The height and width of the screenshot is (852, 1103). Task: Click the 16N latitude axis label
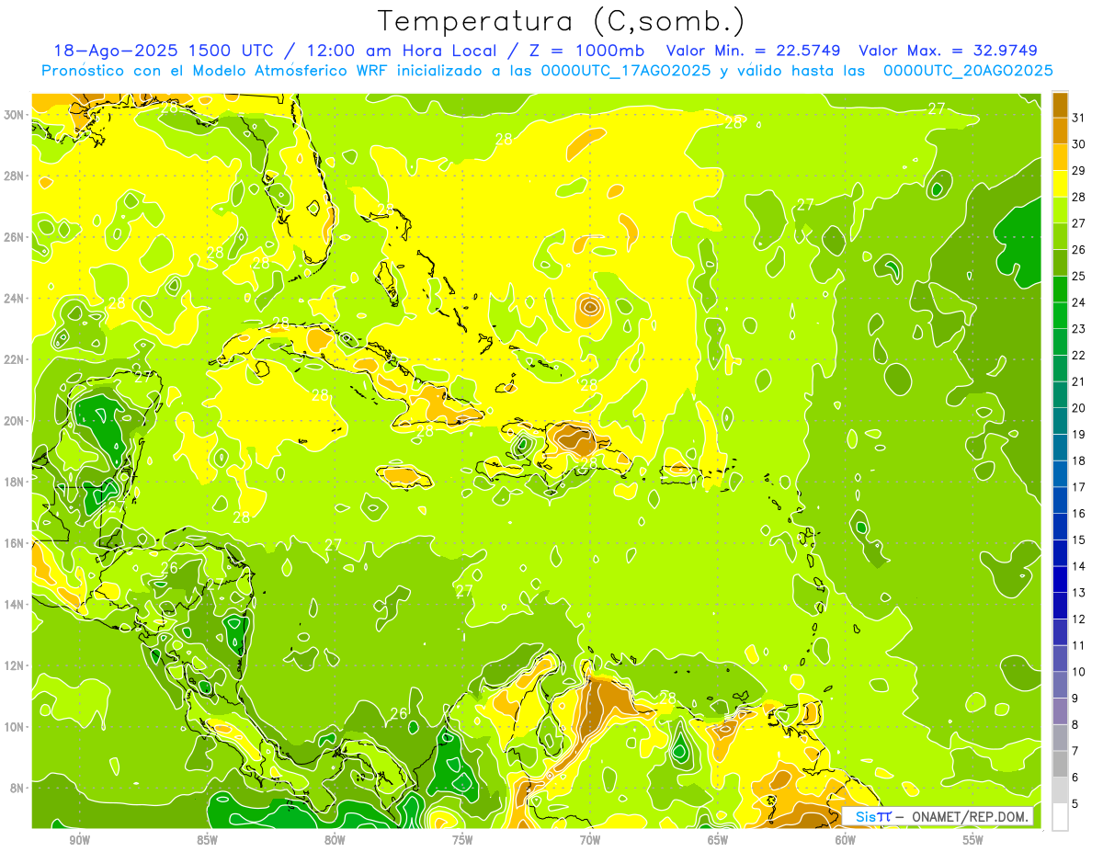tap(12, 543)
